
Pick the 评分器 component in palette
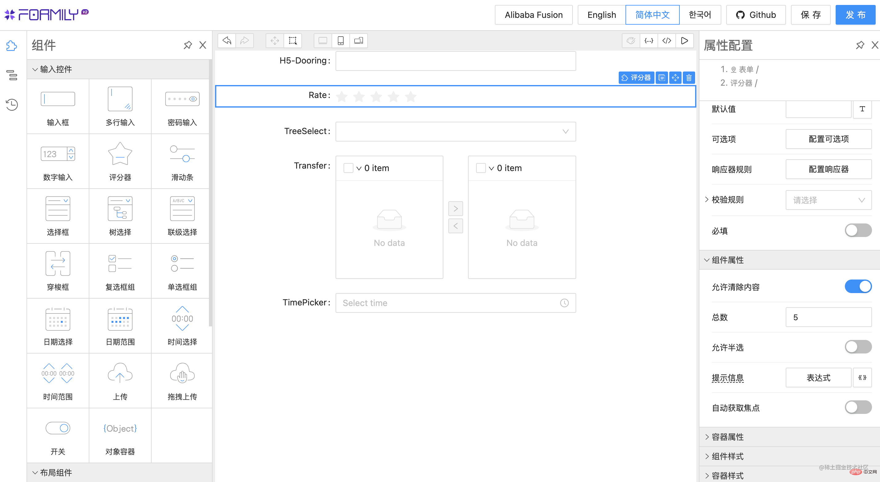[x=120, y=161]
